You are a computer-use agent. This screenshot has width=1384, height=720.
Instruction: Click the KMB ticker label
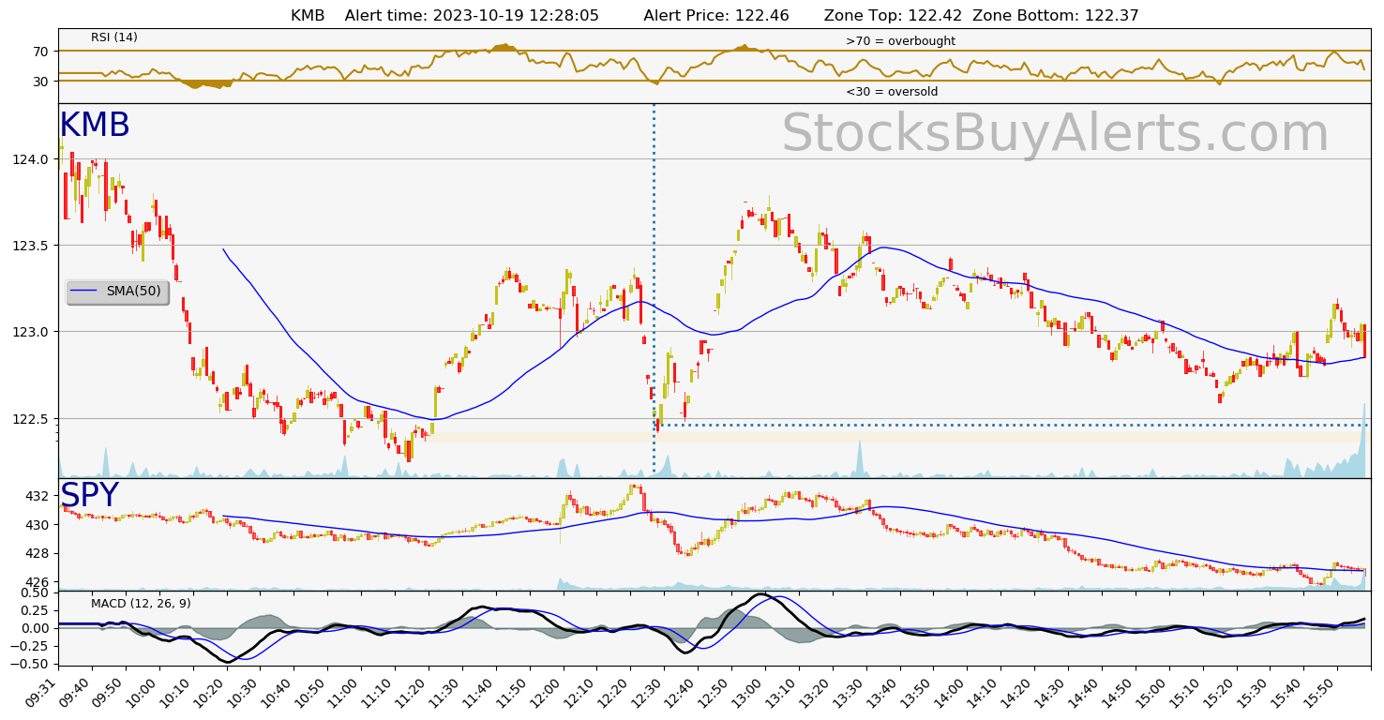pos(95,126)
